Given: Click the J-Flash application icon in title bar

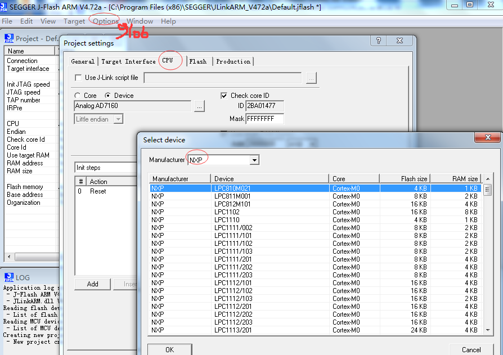Looking at the screenshot, I should (3, 7).
